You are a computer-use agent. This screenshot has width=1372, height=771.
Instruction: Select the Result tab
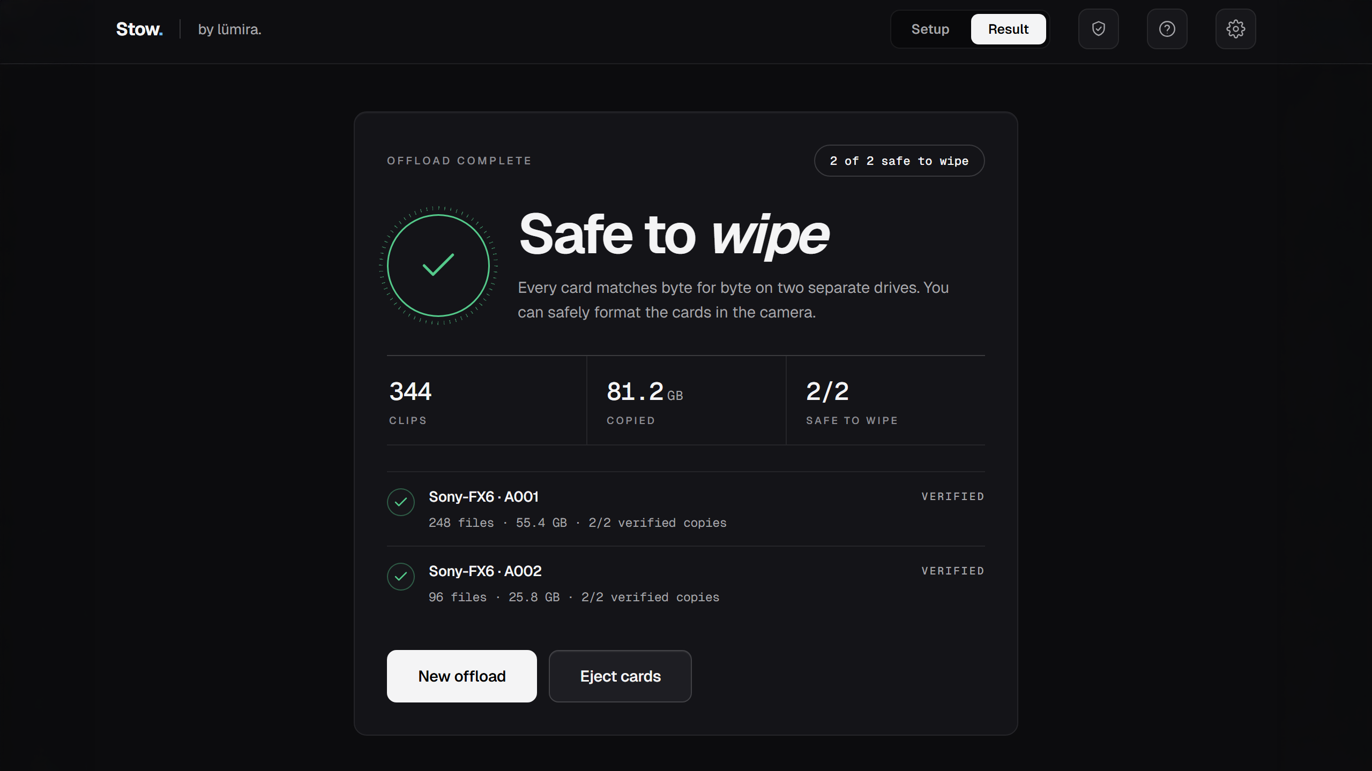(1008, 29)
